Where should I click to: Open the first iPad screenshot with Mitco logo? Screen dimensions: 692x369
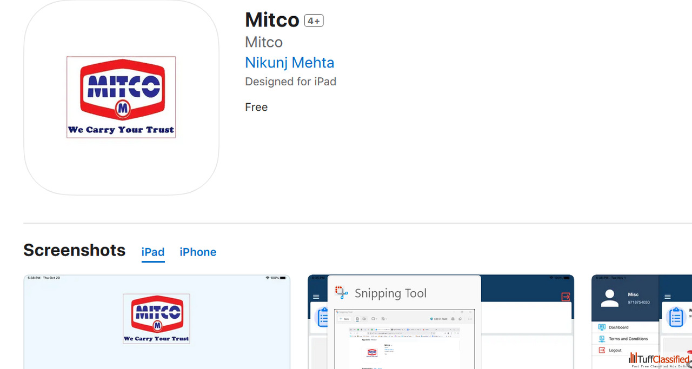[x=157, y=322]
